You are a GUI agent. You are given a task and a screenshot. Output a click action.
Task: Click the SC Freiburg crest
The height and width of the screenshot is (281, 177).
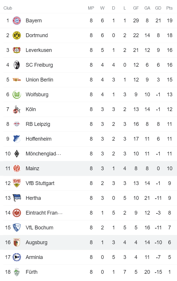[x=17, y=65]
